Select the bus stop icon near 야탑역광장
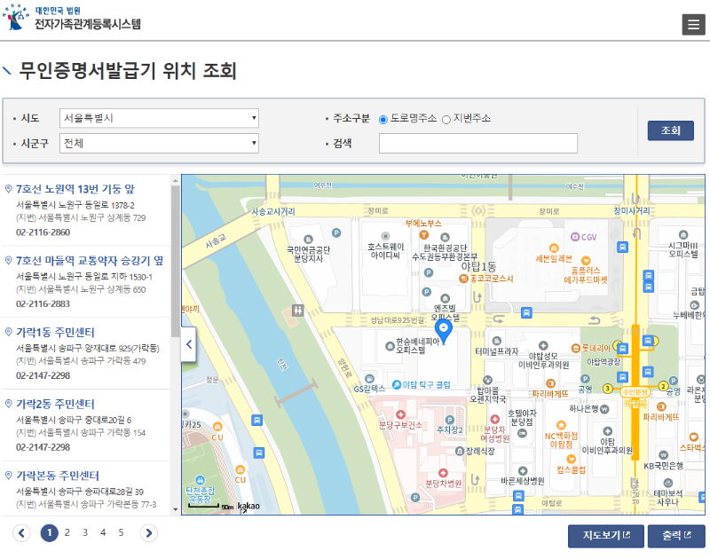The height and width of the screenshot is (559, 710). tap(623, 348)
